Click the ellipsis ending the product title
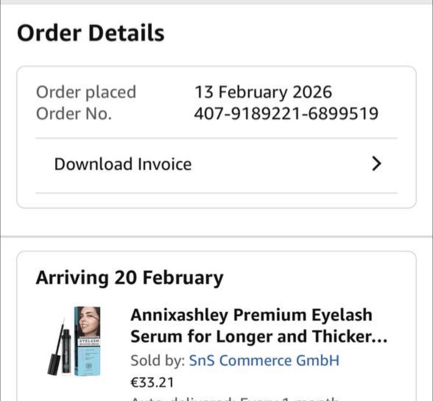The image size is (433, 401). [x=381, y=339]
